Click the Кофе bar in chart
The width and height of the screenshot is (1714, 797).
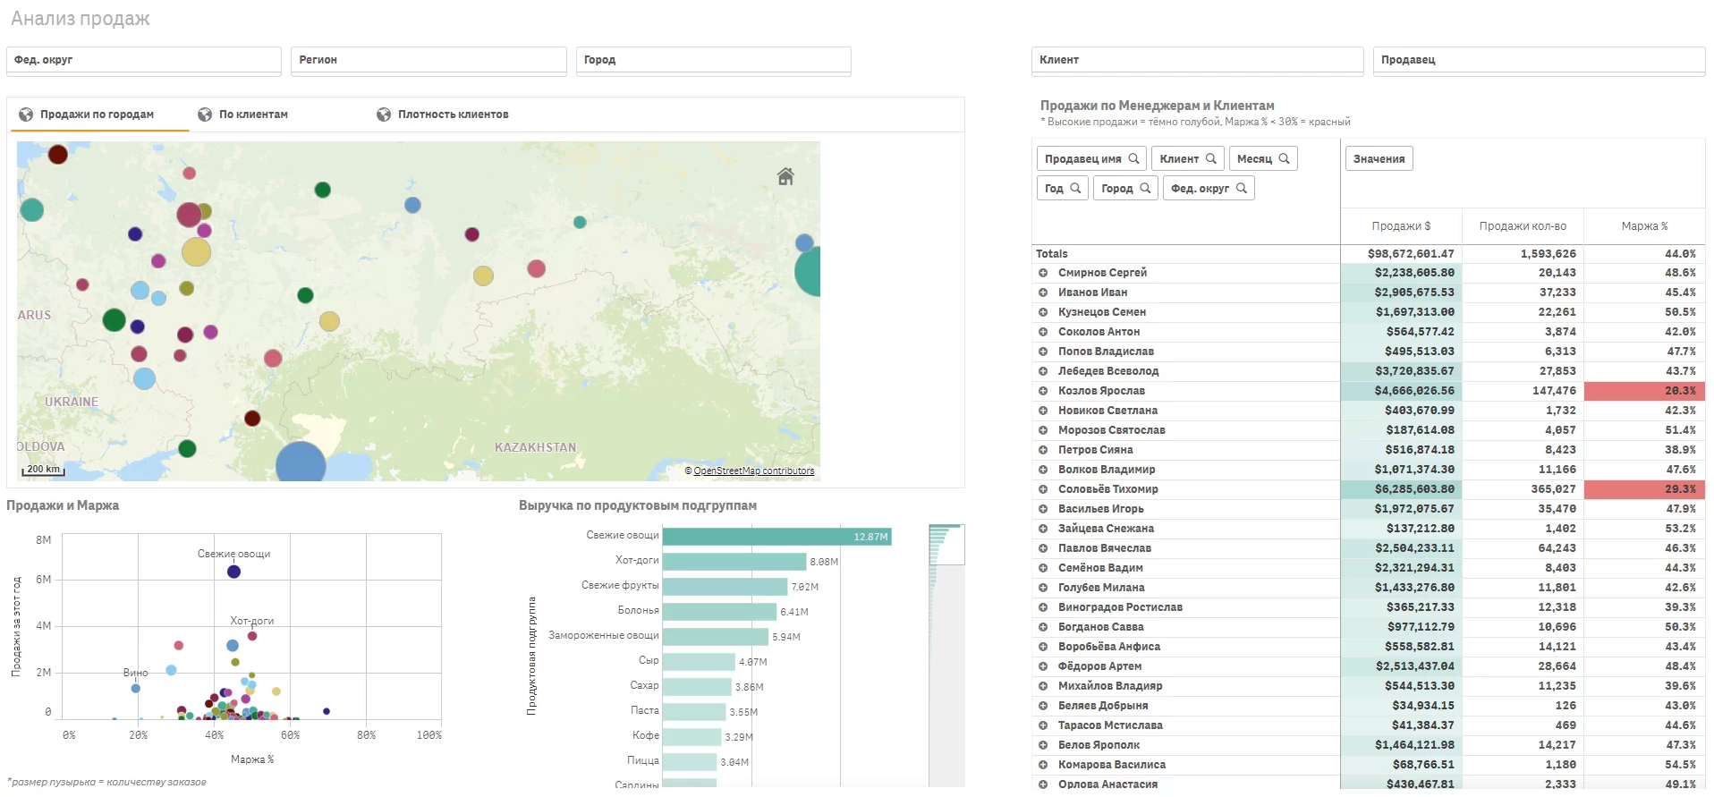[x=692, y=737]
